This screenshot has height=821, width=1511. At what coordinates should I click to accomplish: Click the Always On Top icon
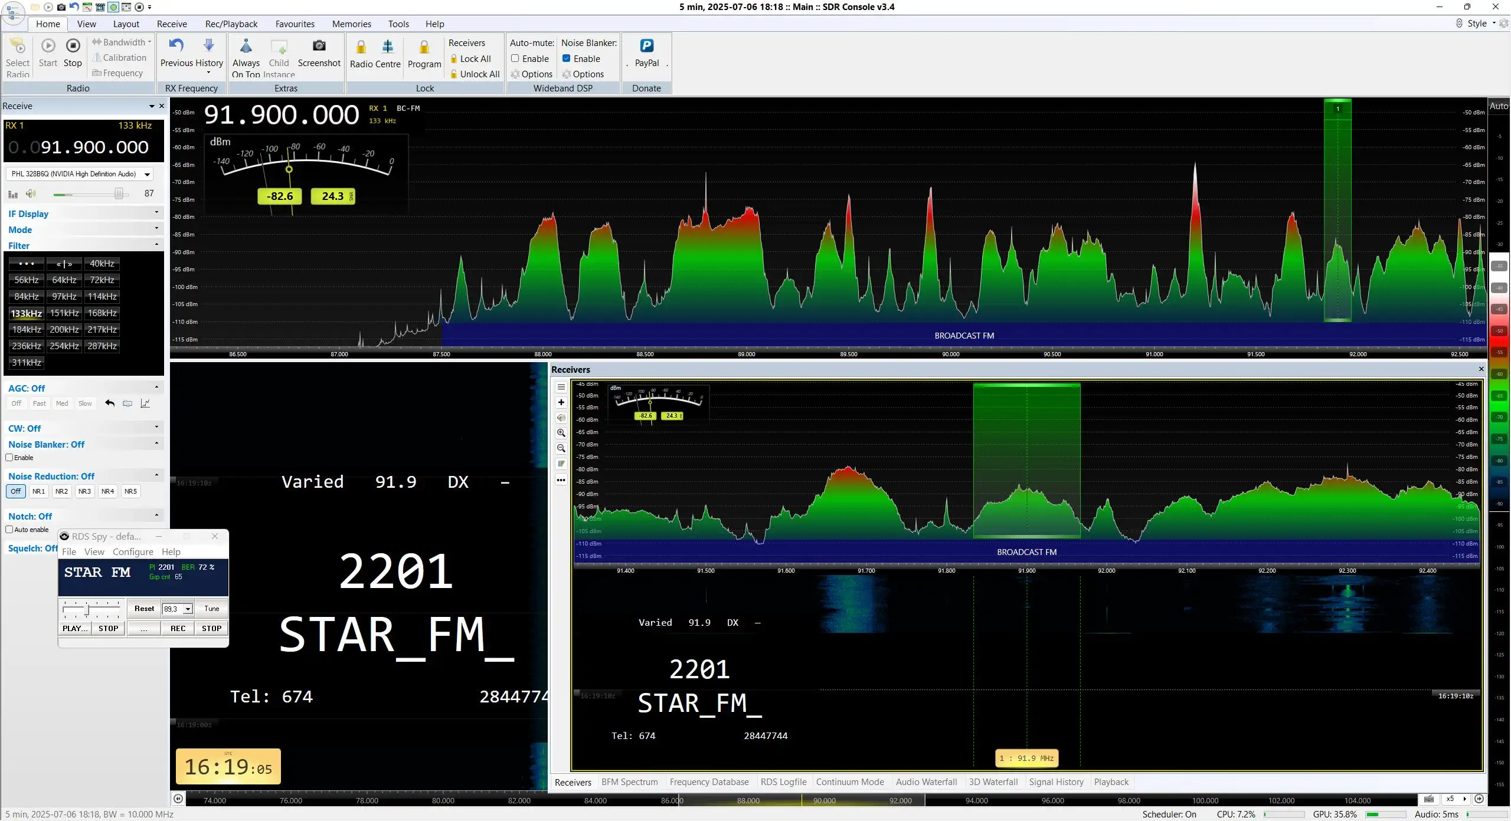point(246,46)
